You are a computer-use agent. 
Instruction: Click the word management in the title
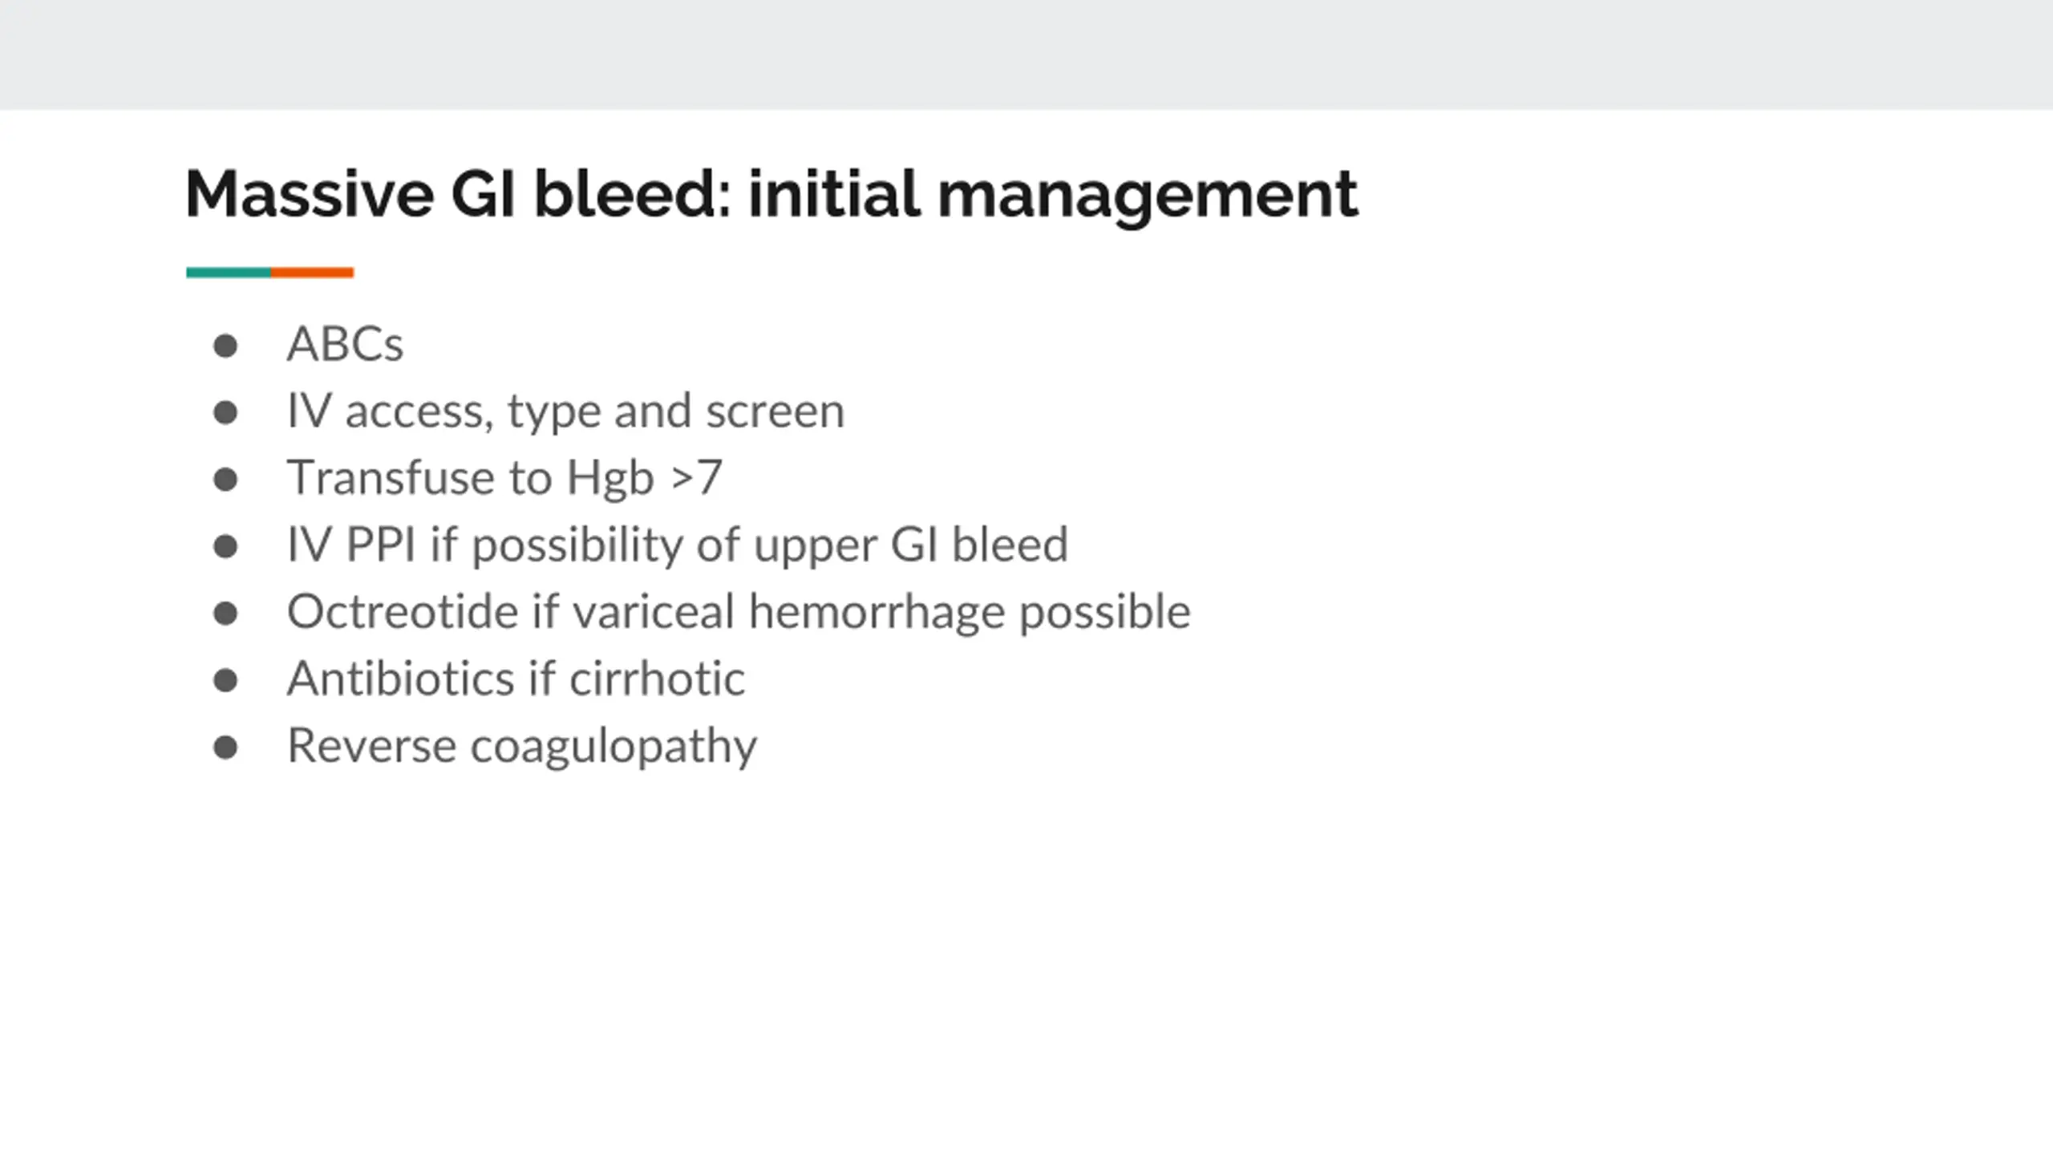(1148, 196)
